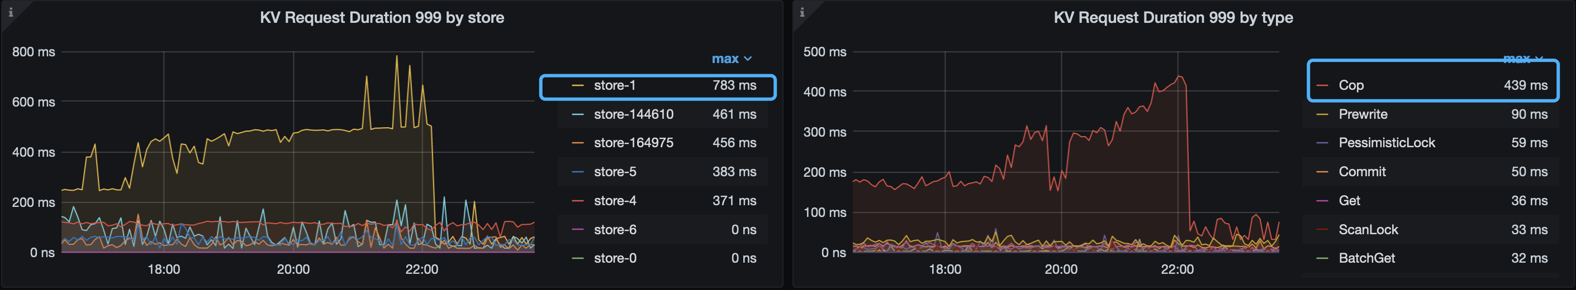Select the Get legend entry
The image size is (1576, 290).
click(1349, 201)
